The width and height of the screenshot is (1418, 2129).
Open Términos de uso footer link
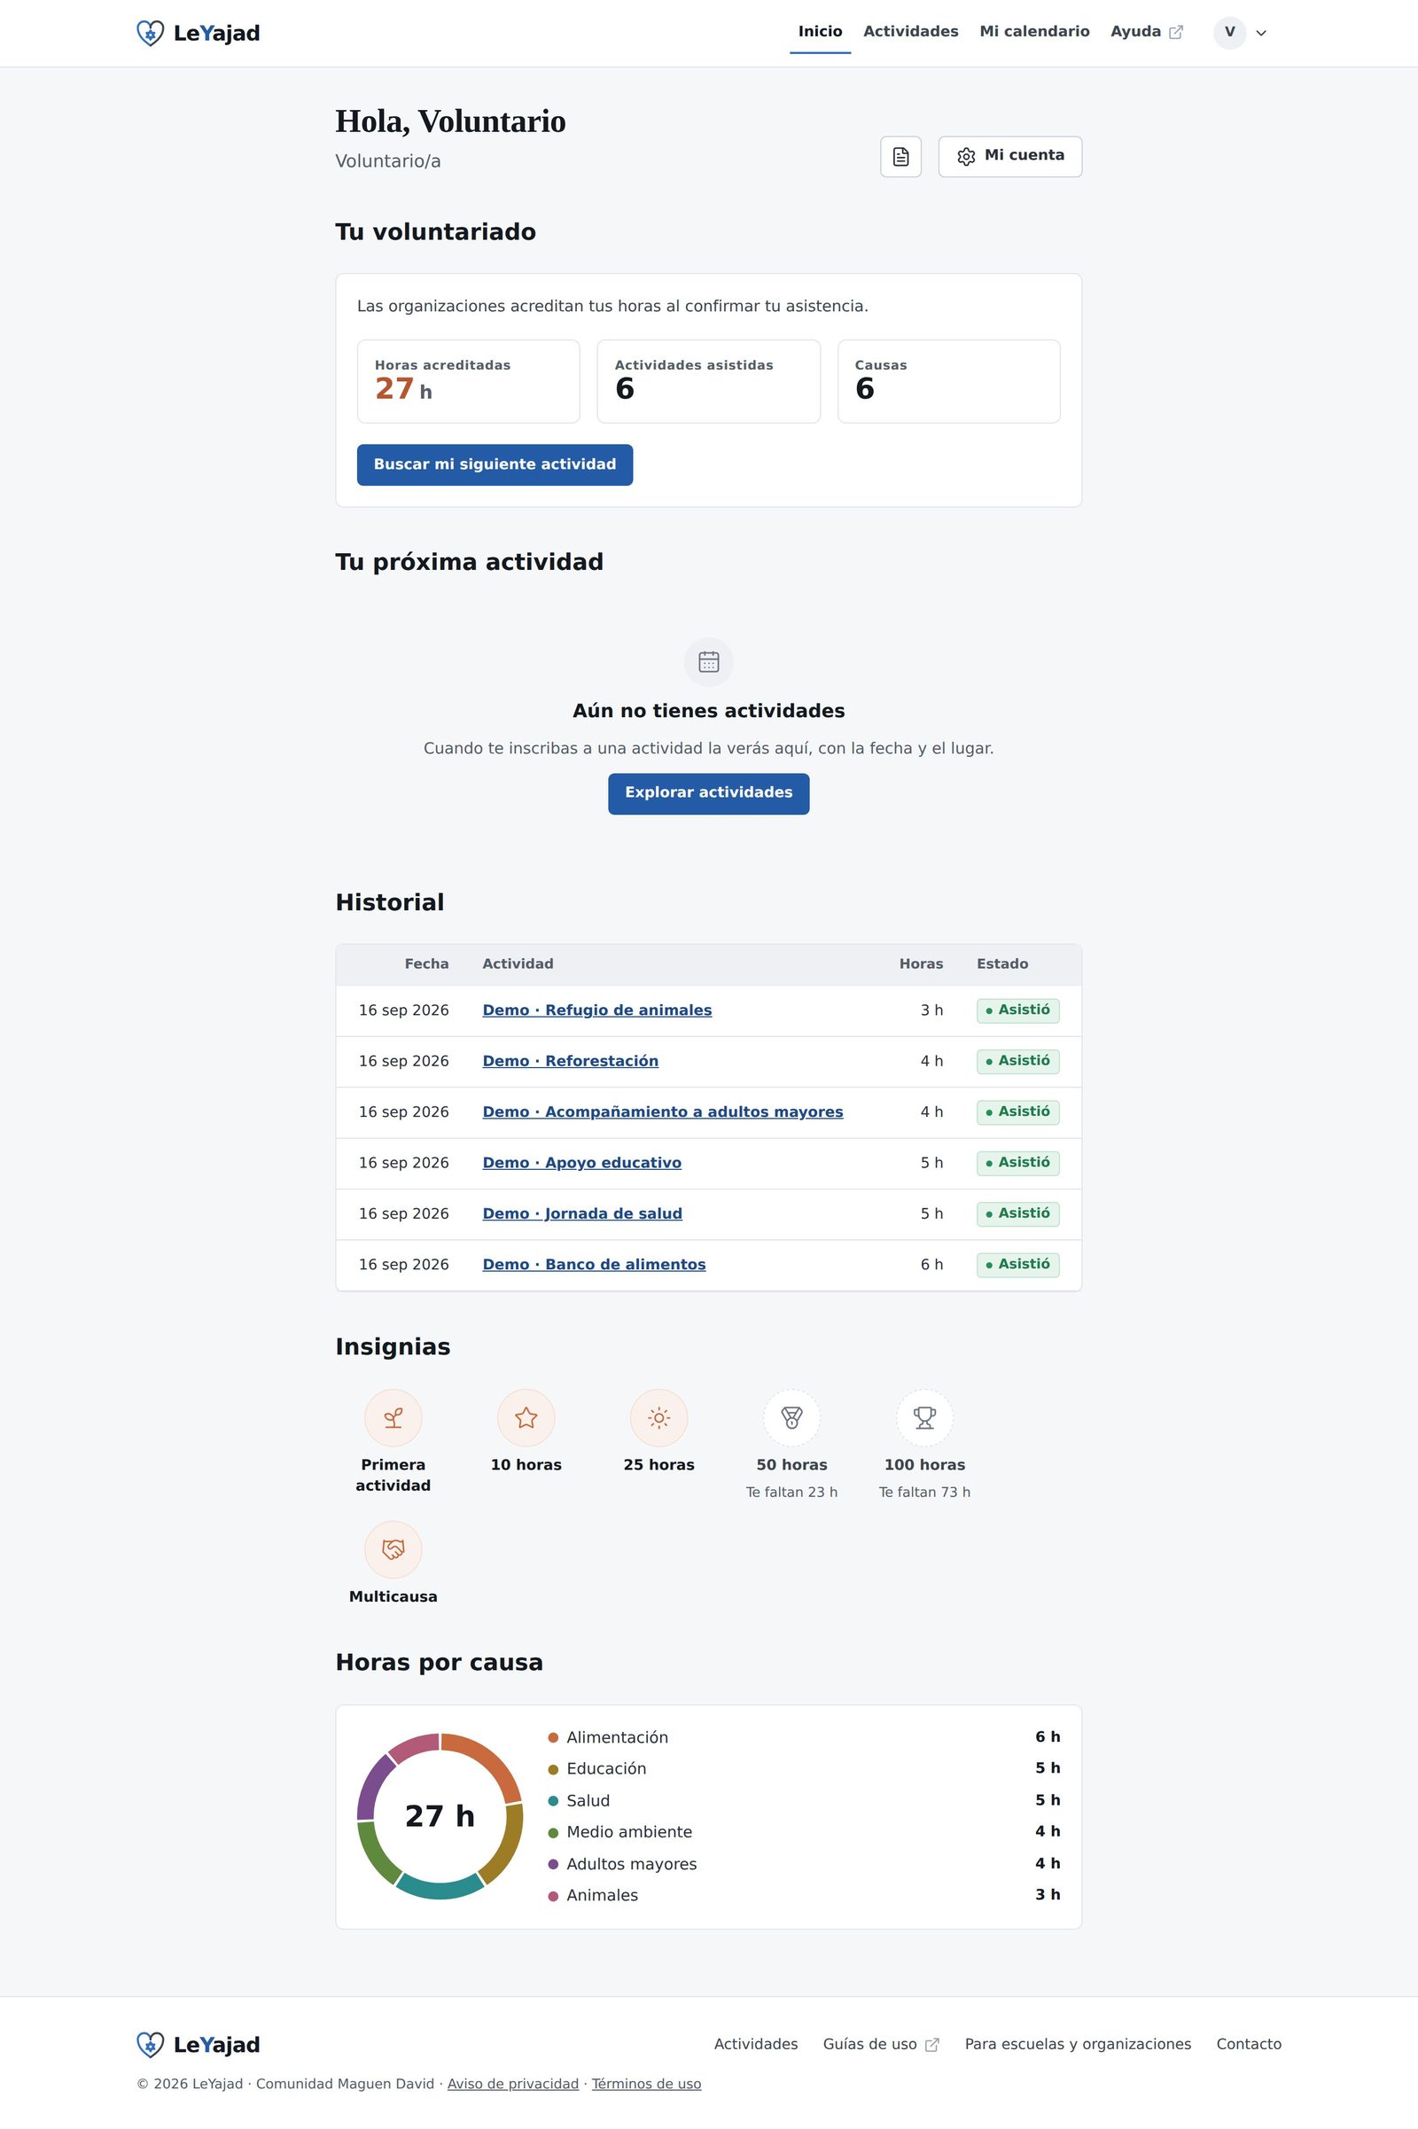coord(647,2084)
